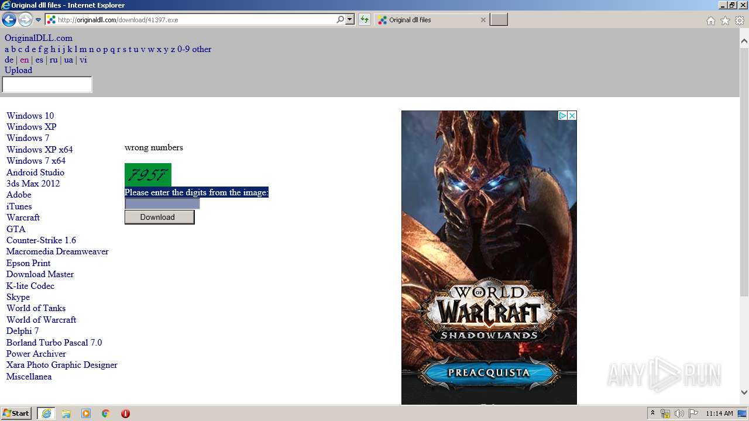Open the GTA category link
The width and height of the screenshot is (749, 421).
[x=16, y=229]
